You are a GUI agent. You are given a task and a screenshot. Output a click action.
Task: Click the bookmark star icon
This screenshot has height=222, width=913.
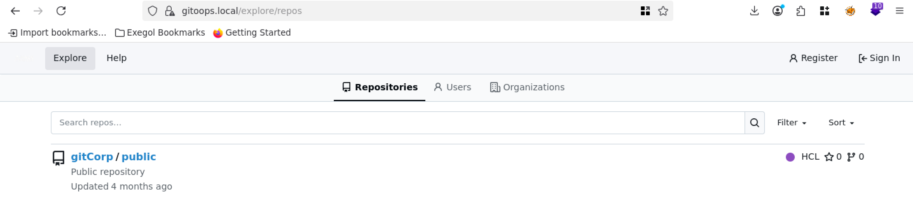(x=663, y=11)
